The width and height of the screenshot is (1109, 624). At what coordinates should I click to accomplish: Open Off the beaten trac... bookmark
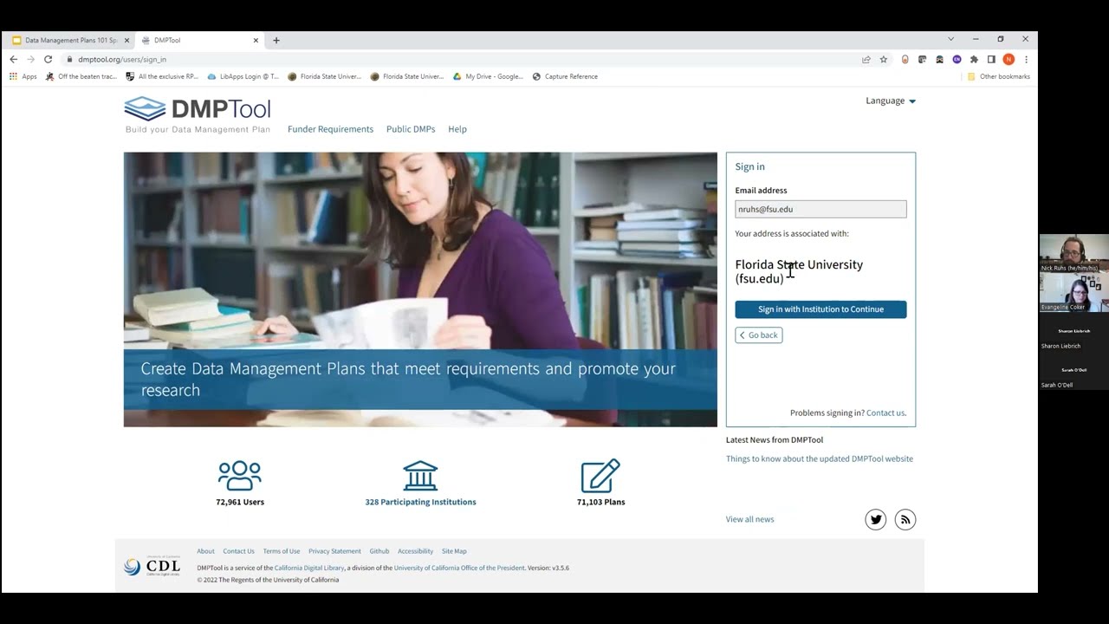tap(81, 76)
